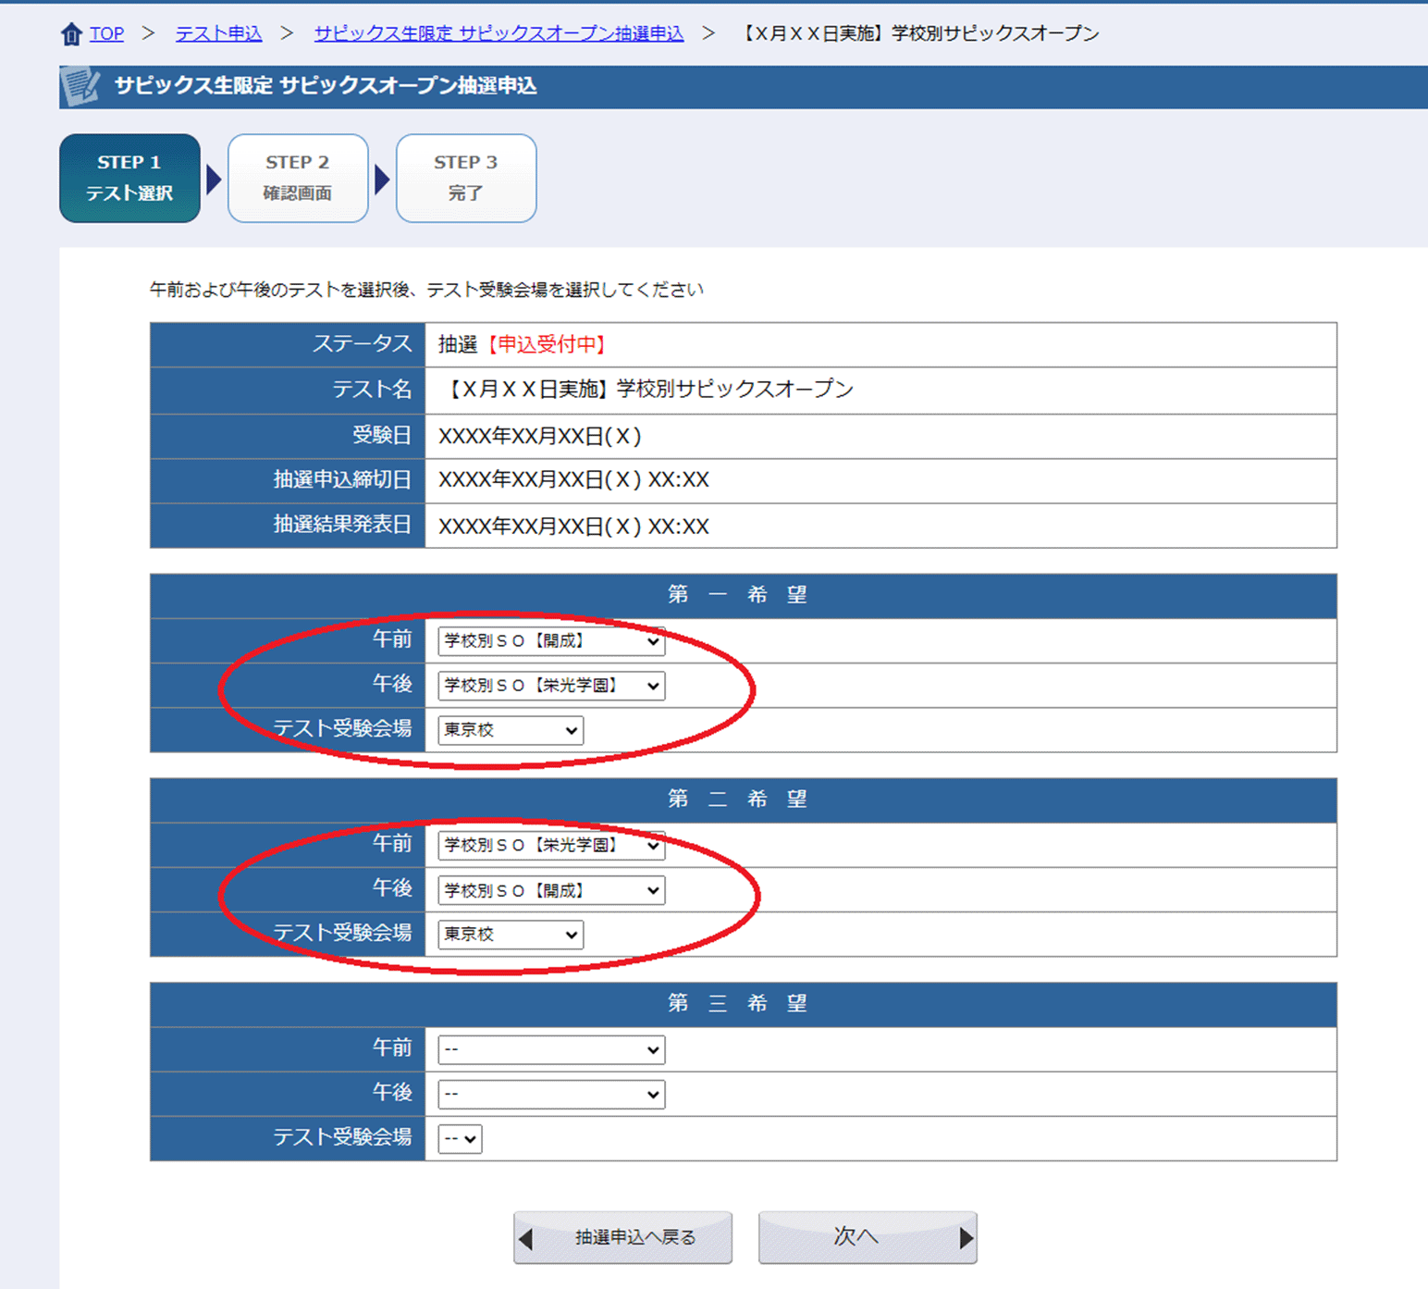This screenshot has width=1428, height=1289.
Task: Open first choice 午前 test dropdown
Action: point(551,640)
